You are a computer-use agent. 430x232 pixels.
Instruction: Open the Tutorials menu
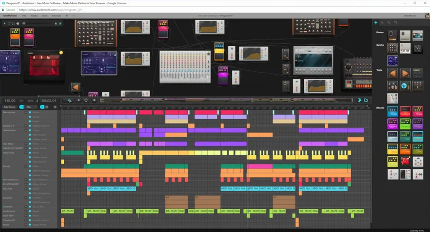(56, 16)
